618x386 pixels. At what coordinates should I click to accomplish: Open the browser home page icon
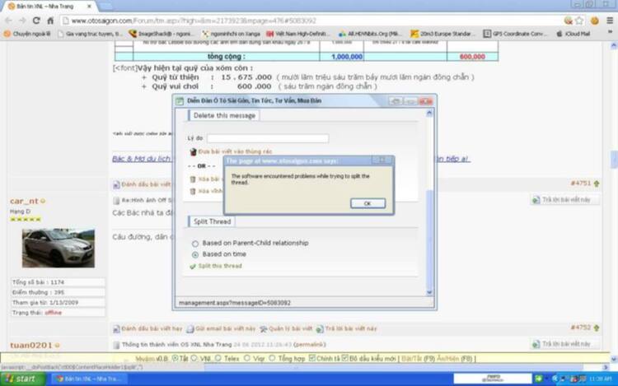(50, 21)
